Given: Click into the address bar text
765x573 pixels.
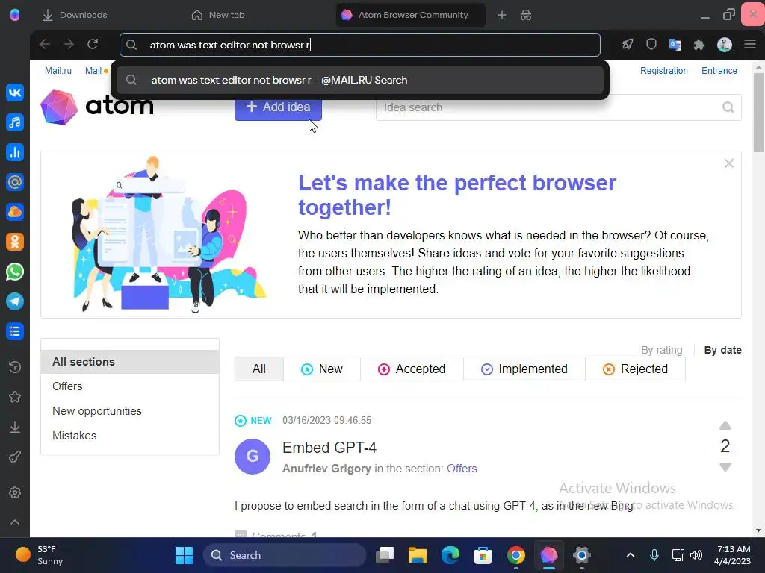Looking at the screenshot, I should [x=360, y=45].
